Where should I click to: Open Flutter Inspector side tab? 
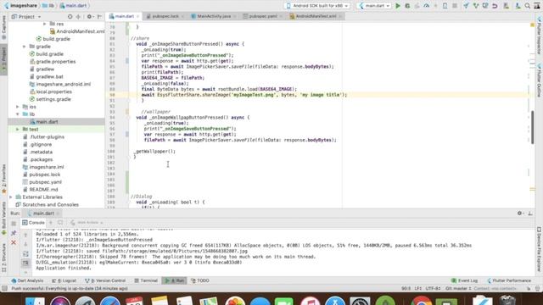pyautogui.click(x=540, y=36)
